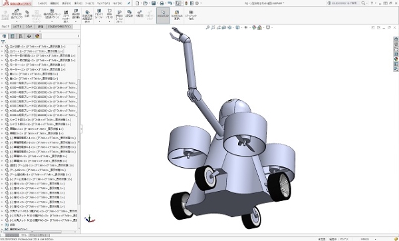
Task: Open the Appearances task pane tab
Action: [396, 59]
